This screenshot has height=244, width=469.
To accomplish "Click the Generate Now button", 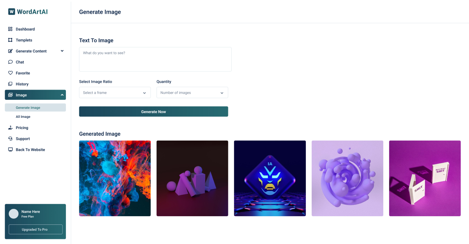I will (153, 112).
